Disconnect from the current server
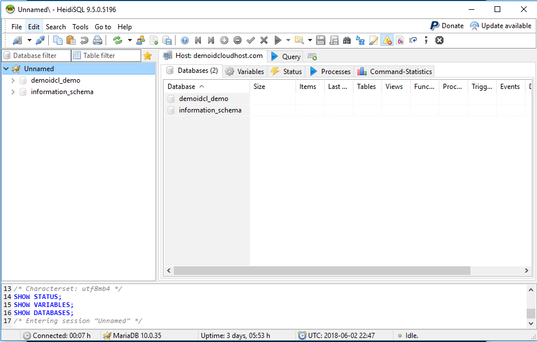 pos(39,40)
